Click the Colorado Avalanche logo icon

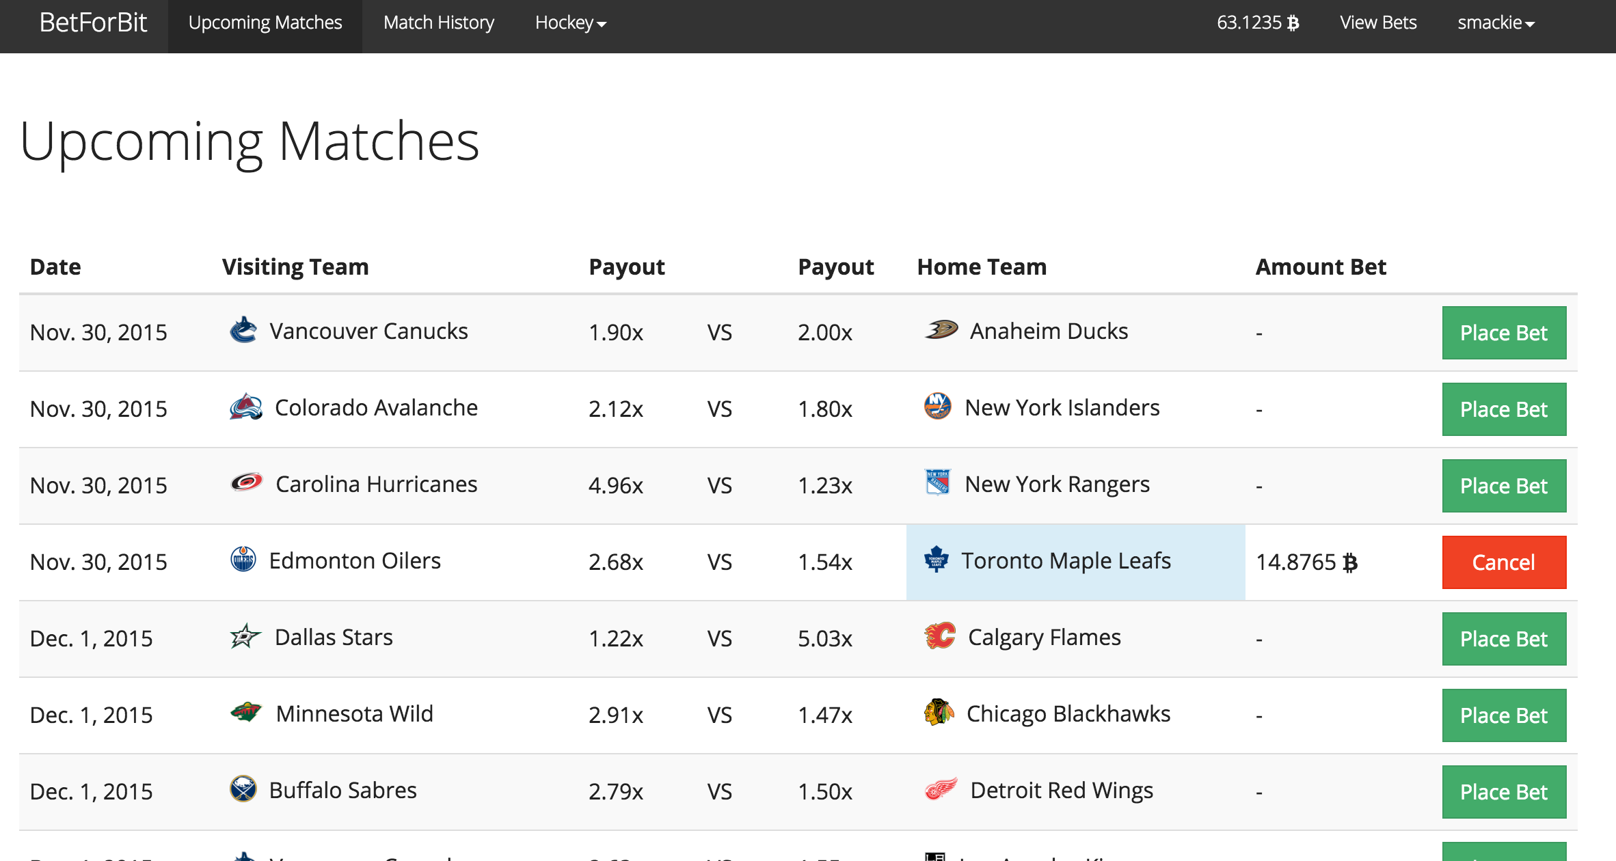[245, 407]
